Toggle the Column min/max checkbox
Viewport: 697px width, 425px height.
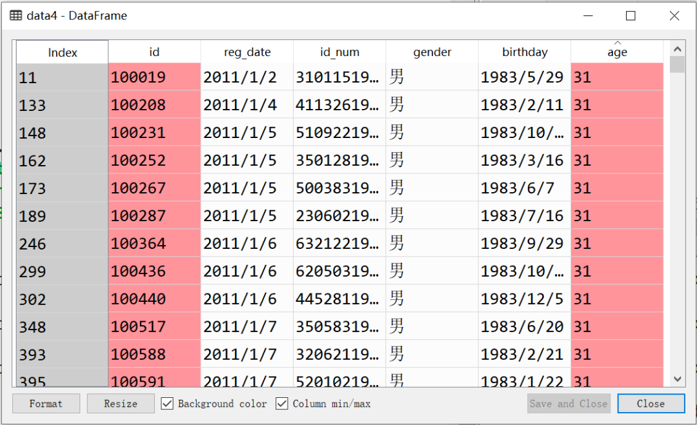(282, 404)
